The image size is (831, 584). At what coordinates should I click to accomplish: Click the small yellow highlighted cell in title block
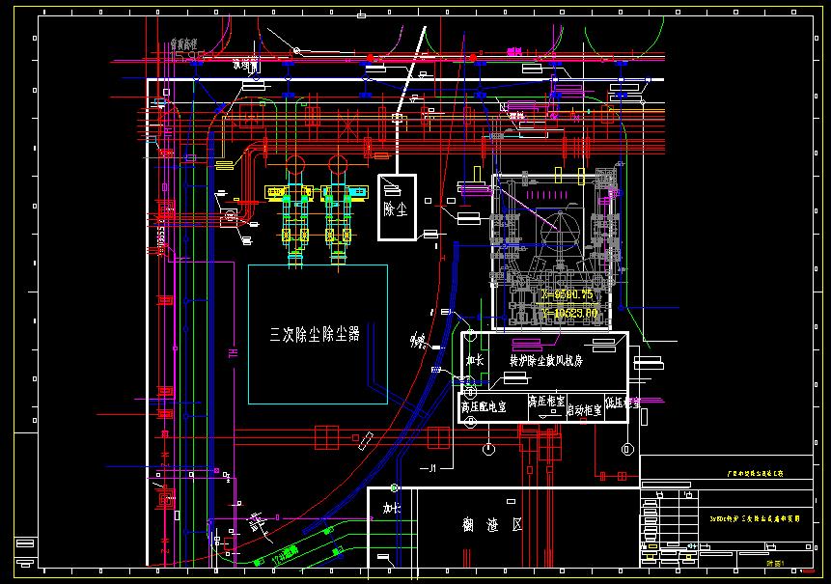[x=652, y=545]
